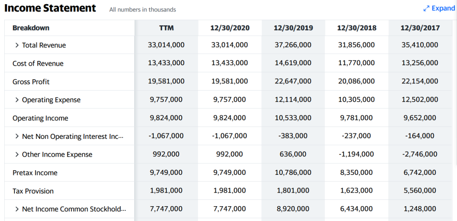Click the 12/30/2018 column header
The image size is (457, 221).
pos(357,28)
